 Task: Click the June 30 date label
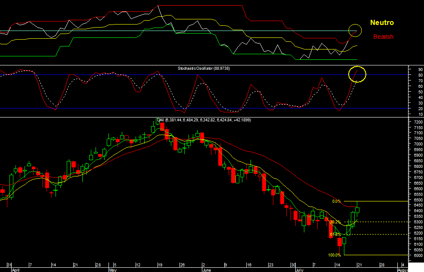294,265
